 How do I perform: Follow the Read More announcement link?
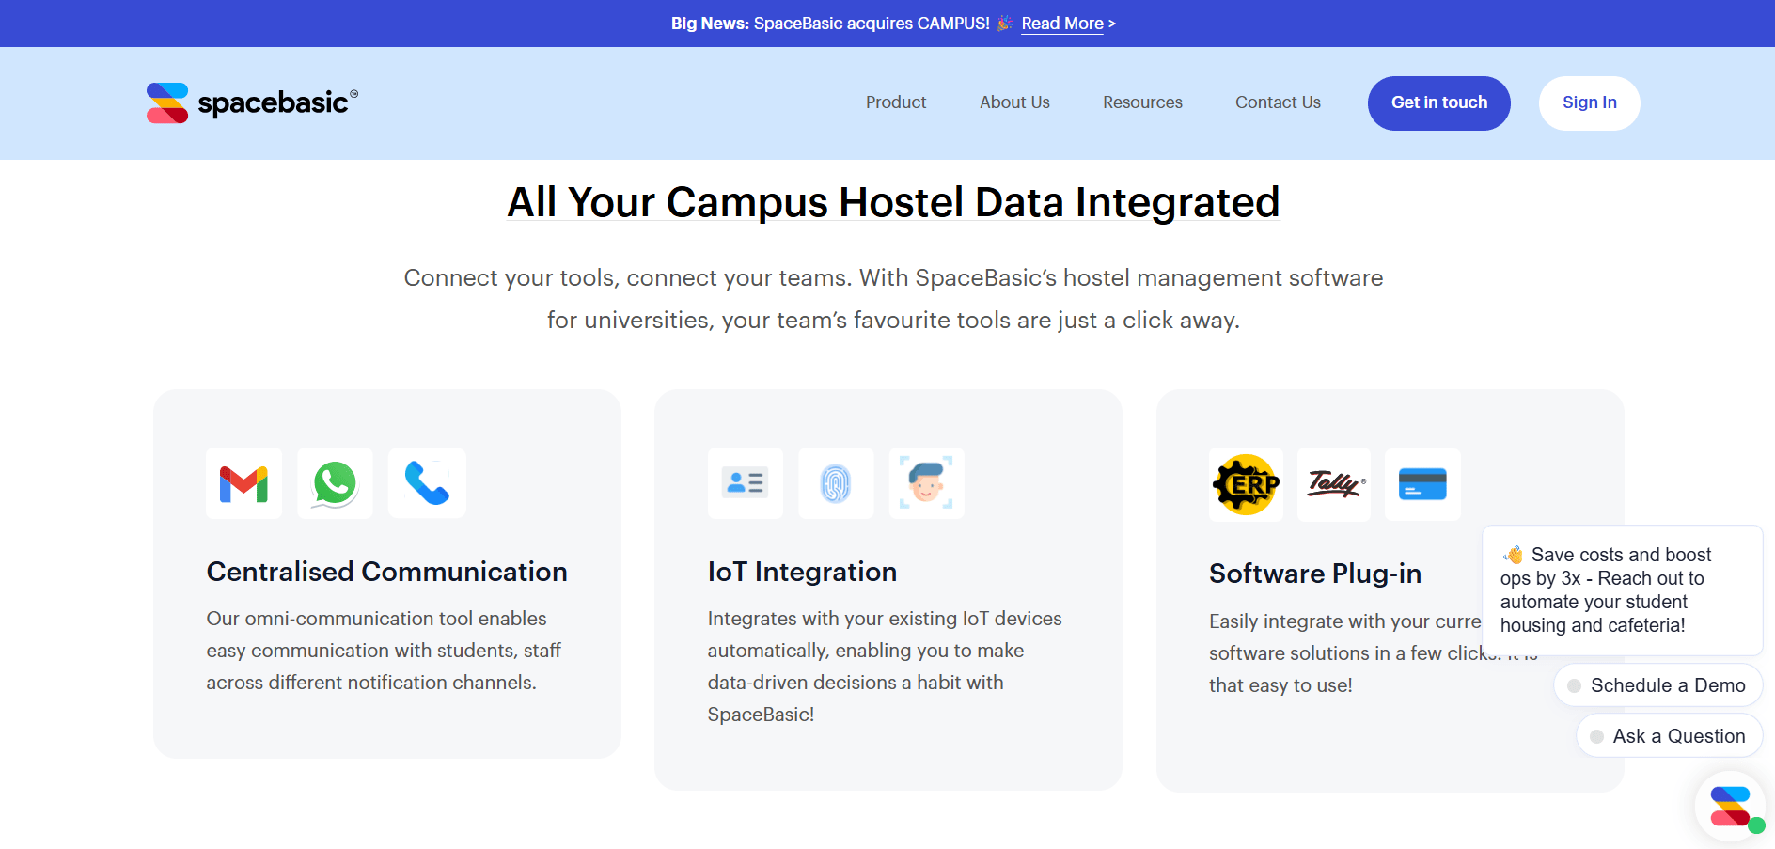(x=1062, y=24)
